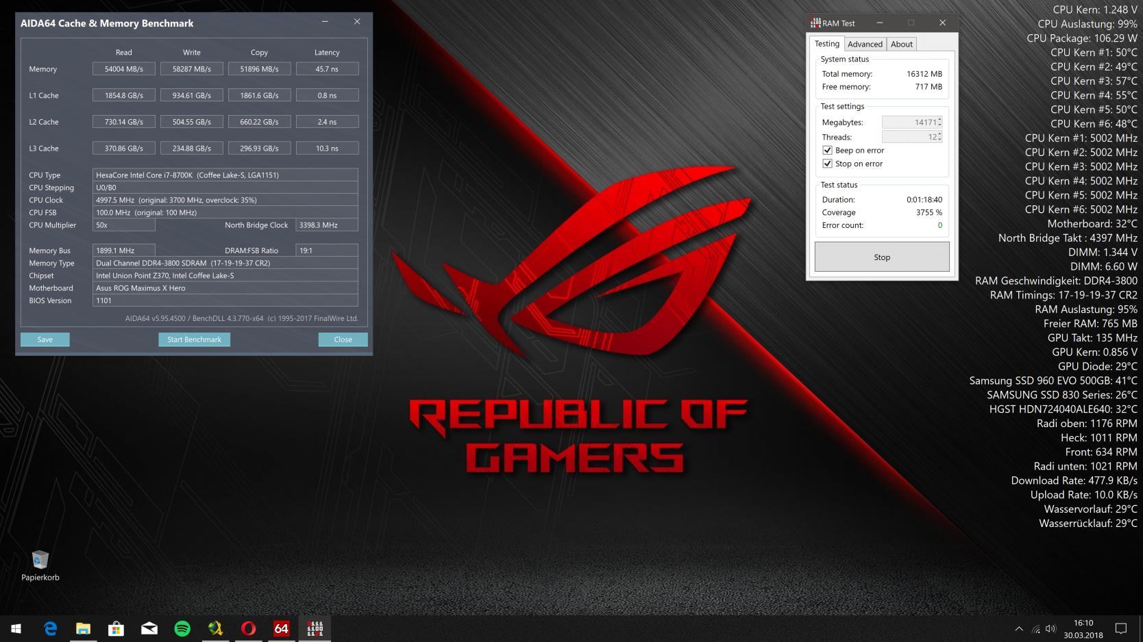The width and height of the screenshot is (1143, 642).
Task: Click the RAM Test title bar icon
Action: 815,23
